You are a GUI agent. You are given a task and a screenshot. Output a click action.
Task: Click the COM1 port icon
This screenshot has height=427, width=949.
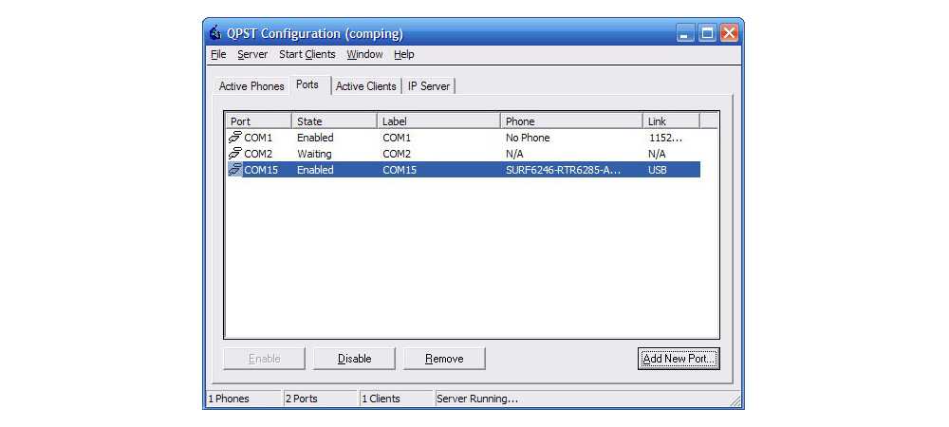234,138
